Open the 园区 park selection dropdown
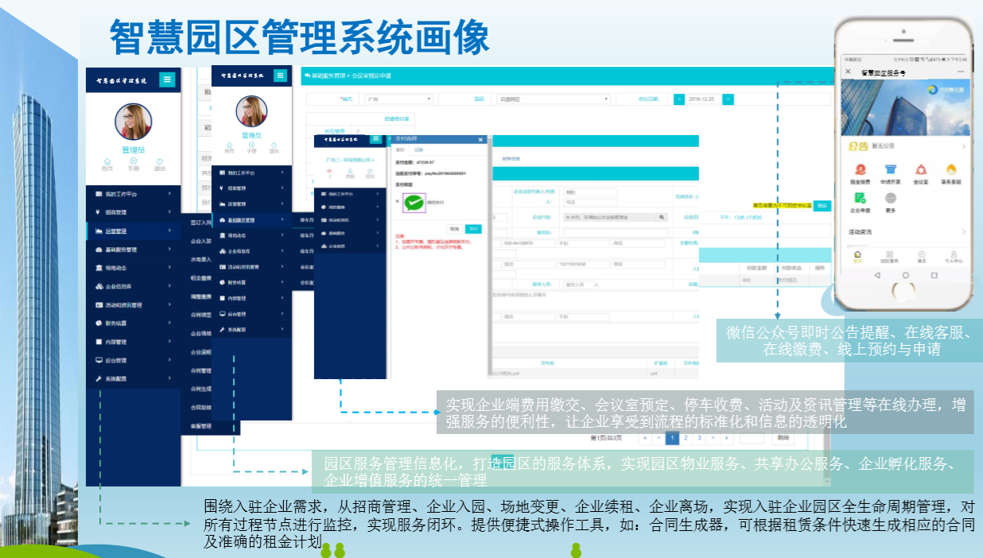 coord(553,99)
